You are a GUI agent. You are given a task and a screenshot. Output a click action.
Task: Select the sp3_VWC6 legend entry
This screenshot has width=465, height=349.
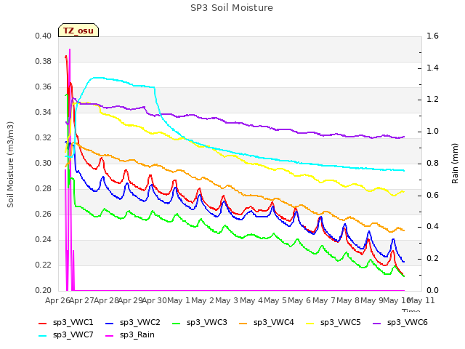point(400,323)
